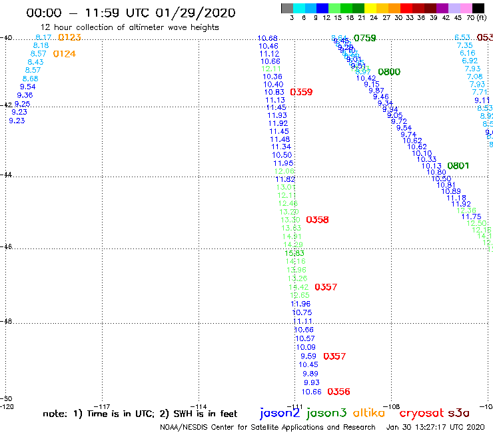Click the green time label 0759
Viewport: 493px width, 433px height.
click(364, 38)
